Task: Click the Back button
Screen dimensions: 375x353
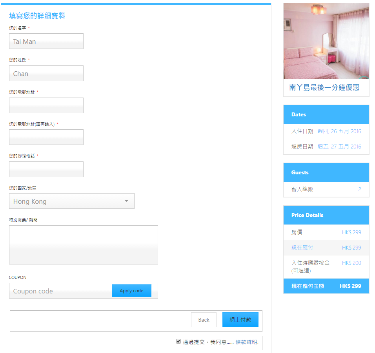Action: pyautogui.click(x=204, y=320)
